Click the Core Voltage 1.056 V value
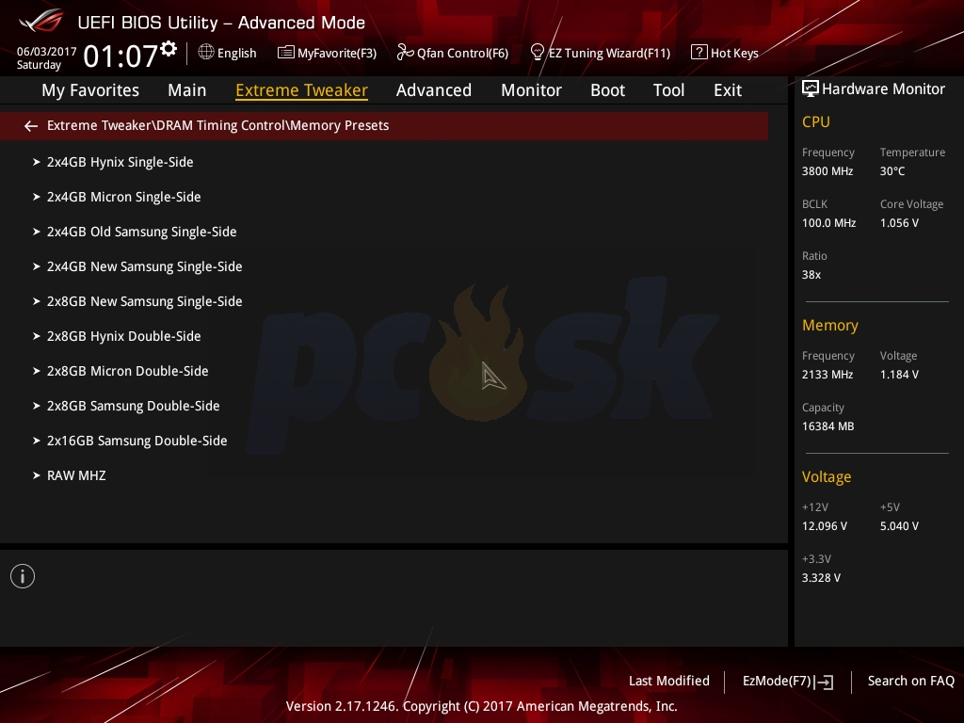This screenshot has width=964, height=723. 899,223
